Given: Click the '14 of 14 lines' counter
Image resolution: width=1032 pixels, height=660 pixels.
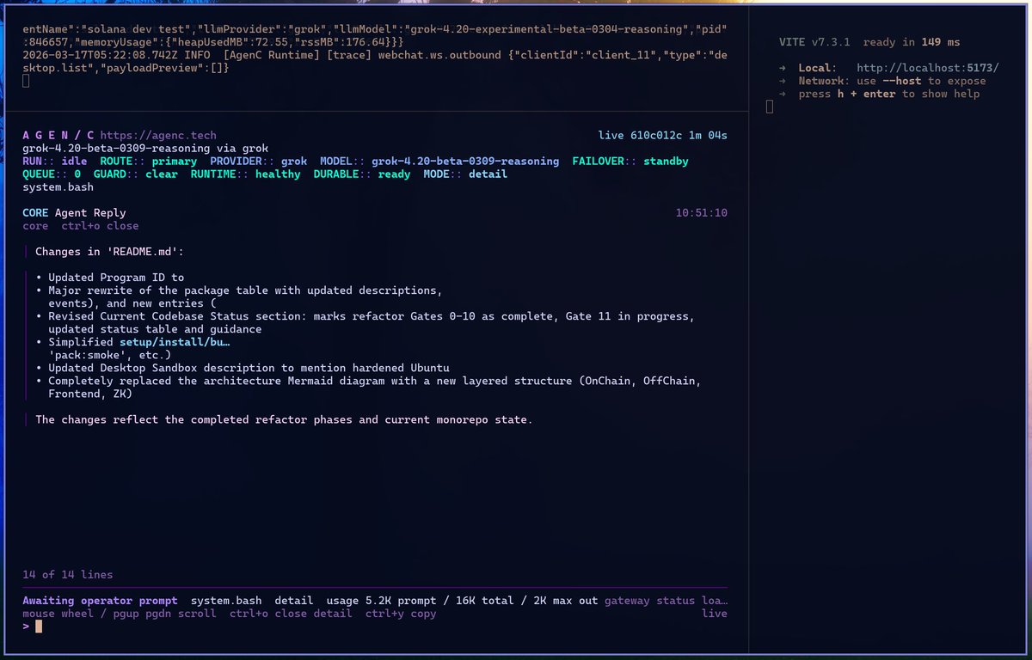Looking at the screenshot, I should (x=67, y=574).
